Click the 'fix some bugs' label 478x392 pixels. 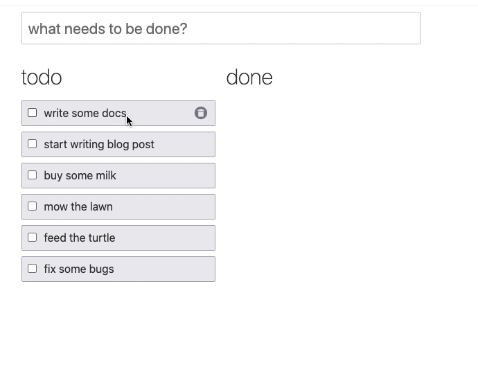pyautogui.click(x=78, y=269)
